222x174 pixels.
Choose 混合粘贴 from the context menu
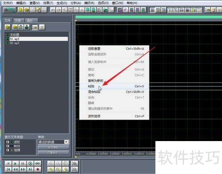[114, 92]
